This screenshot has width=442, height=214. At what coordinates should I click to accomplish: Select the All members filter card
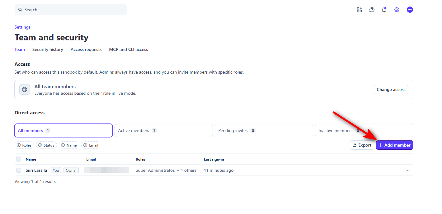tap(63, 130)
